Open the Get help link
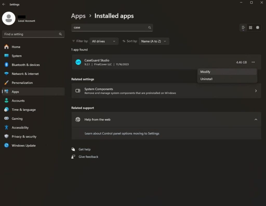This screenshot has height=206, width=266. point(84,149)
